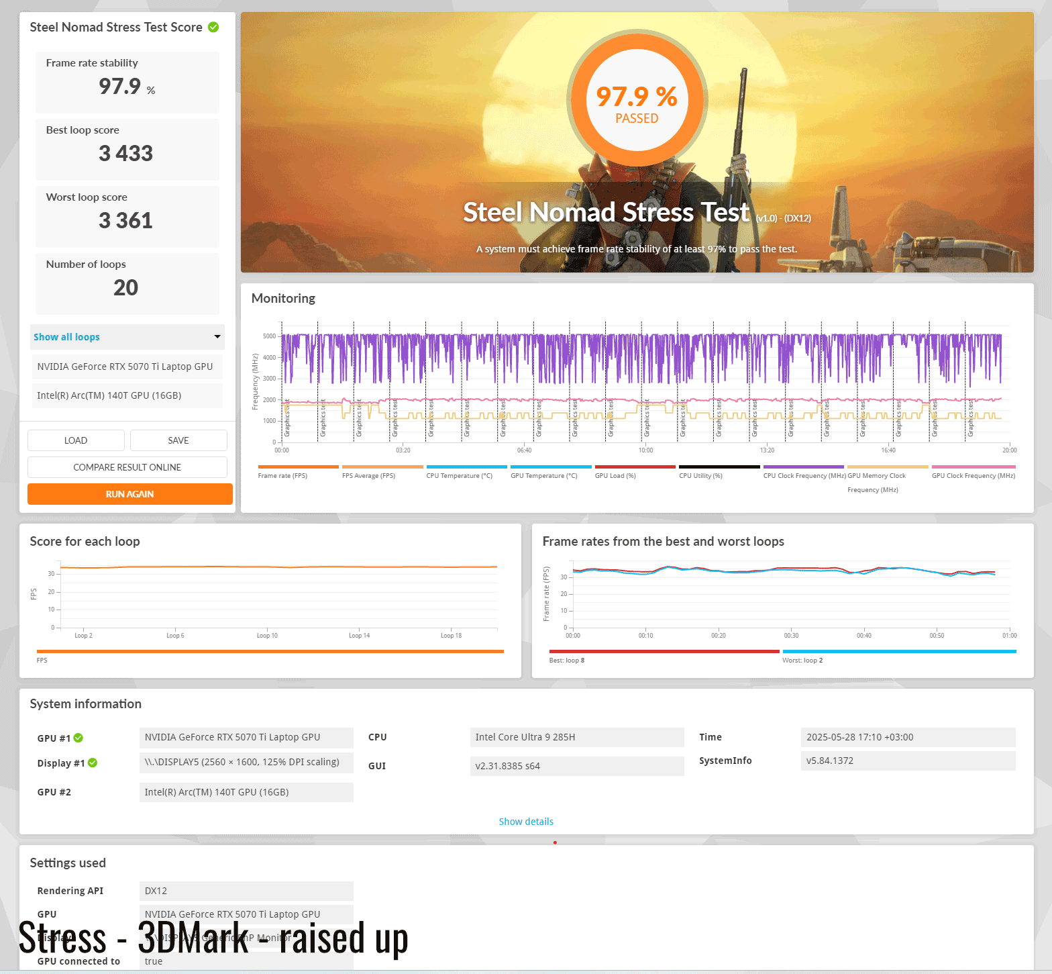Screen dimensions: 1052x974
Task: Click the Number of loops value 20
Action: 126,288
